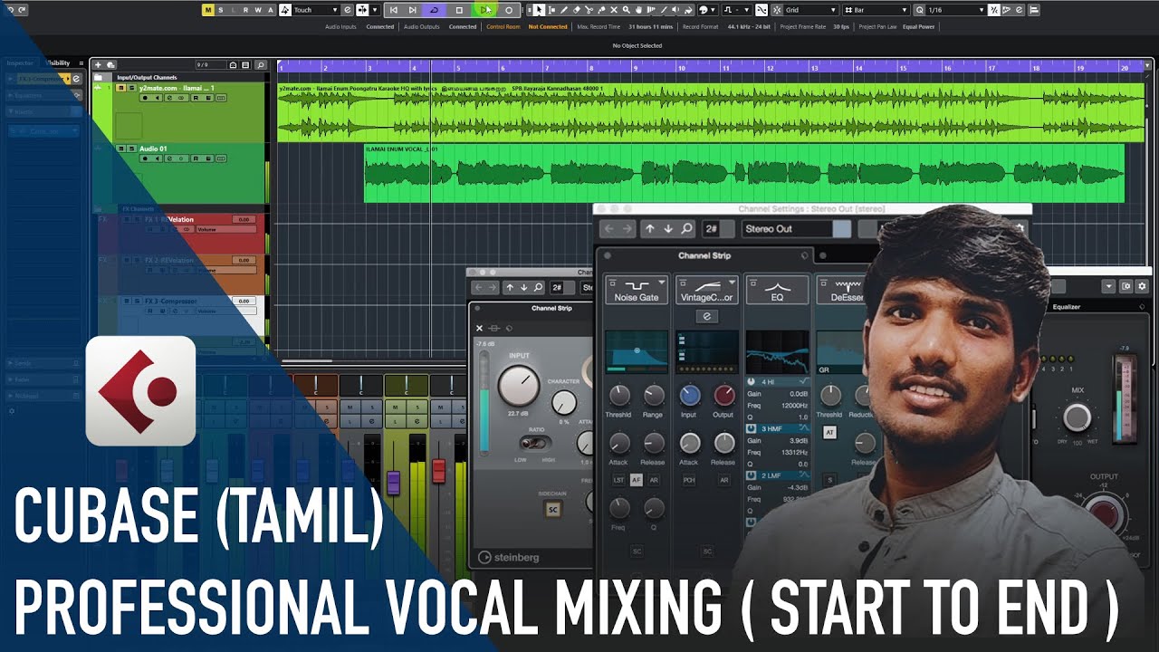Click the large INPUT knob in rear compressor window

click(519, 386)
